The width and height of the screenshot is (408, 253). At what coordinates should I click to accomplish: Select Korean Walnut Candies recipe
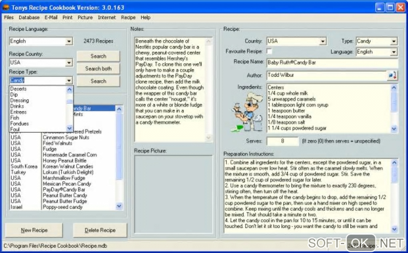(68, 166)
